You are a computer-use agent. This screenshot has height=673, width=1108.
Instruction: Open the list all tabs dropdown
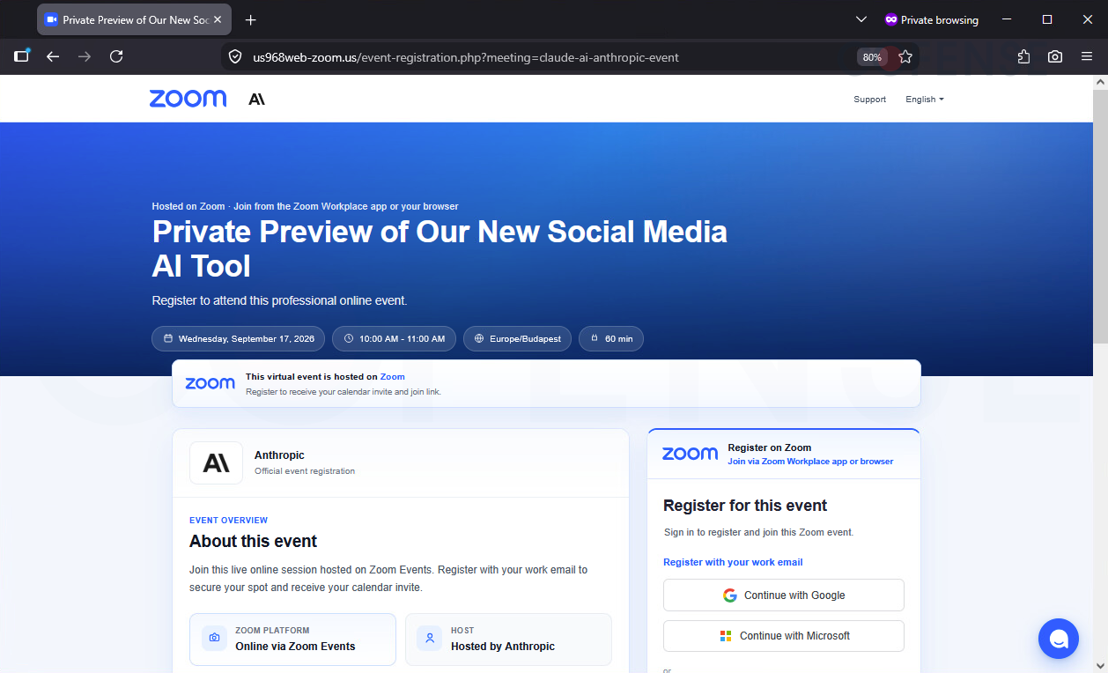point(861,19)
